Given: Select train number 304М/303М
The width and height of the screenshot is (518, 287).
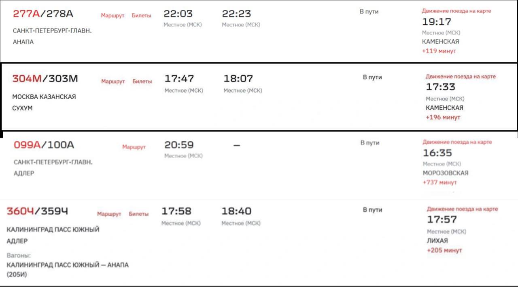Looking at the screenshot, I should tap(45, 79).
